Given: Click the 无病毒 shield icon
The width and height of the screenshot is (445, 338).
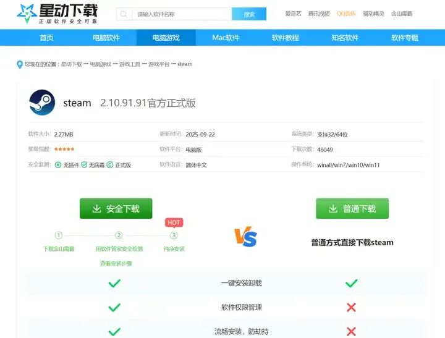Looking at the screenshot, I should tap(84, 164).
